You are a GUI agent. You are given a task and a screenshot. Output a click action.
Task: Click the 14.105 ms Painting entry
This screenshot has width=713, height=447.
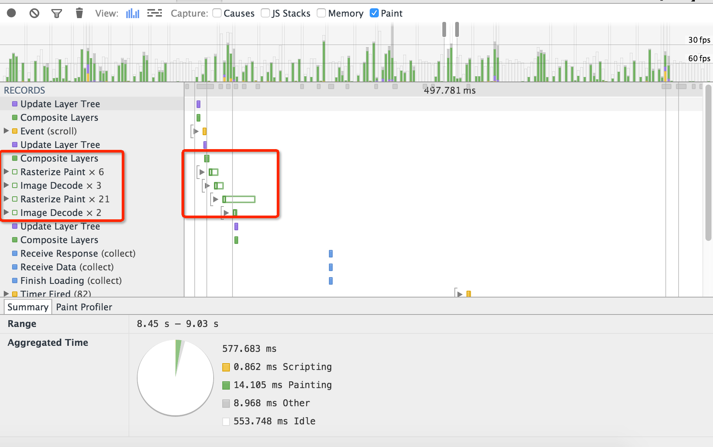coord(282,385)
